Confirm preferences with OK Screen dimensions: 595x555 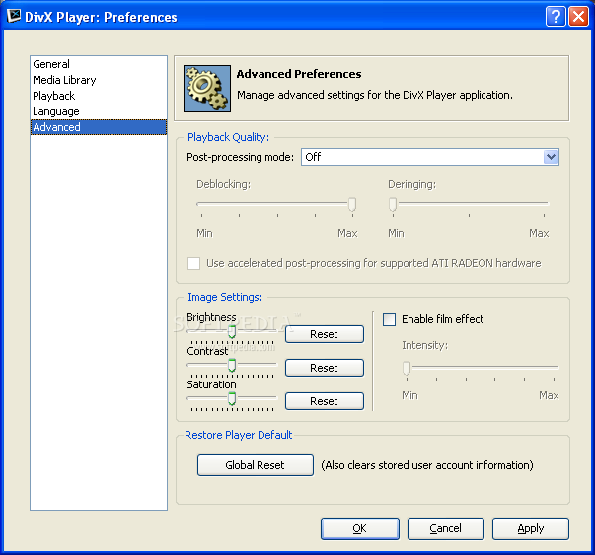(360, 528)
